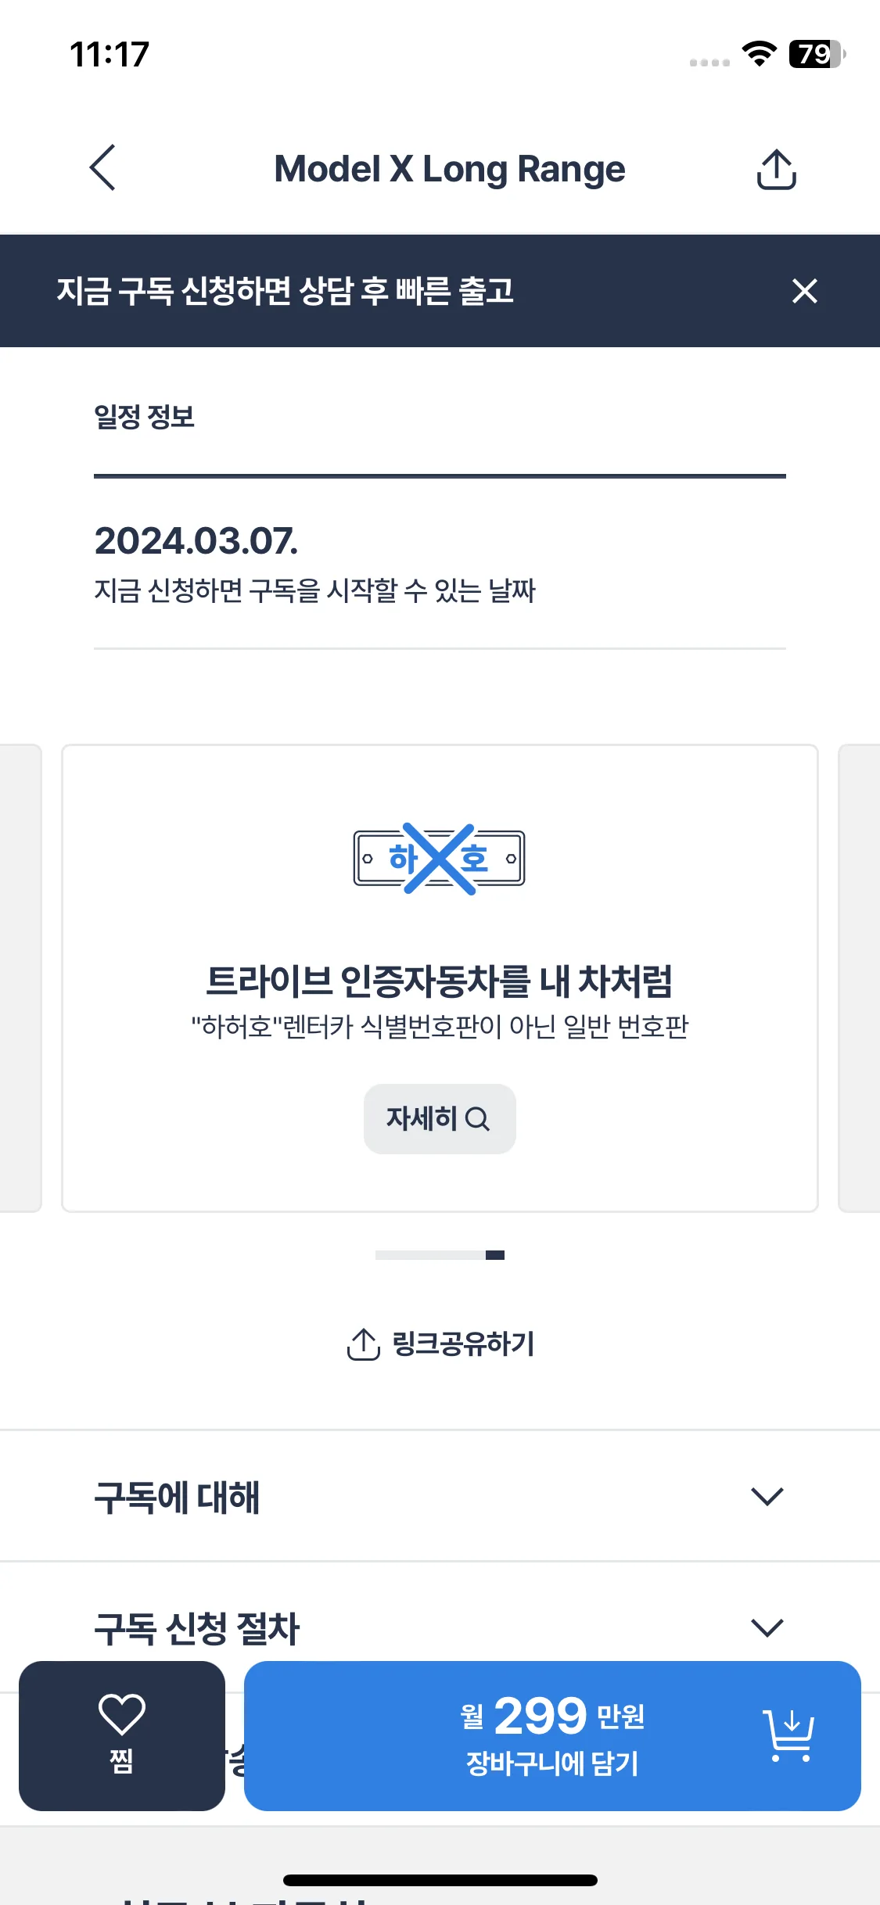
Task: Tap the back arrow icon
Action: (x=102, y=167)
